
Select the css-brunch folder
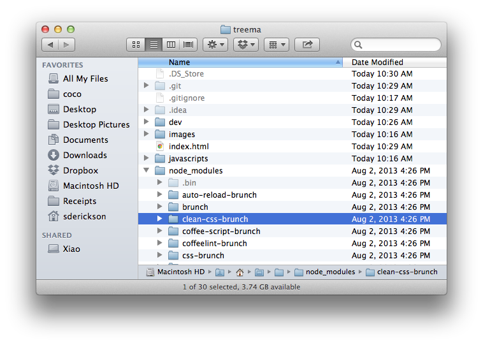point(292,256)
